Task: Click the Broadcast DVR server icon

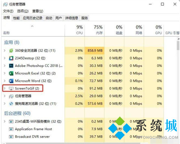Action: [x=11, y=136]
